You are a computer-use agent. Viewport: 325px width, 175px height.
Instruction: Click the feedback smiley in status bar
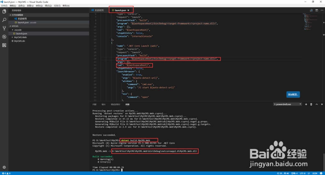(x=321, y=173)
